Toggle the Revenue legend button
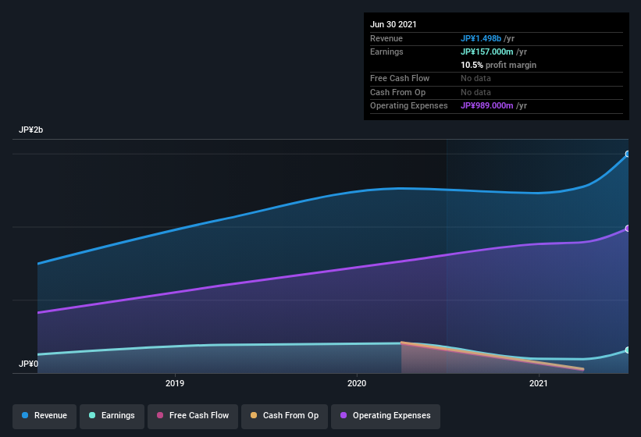 [x=45, y=416]
